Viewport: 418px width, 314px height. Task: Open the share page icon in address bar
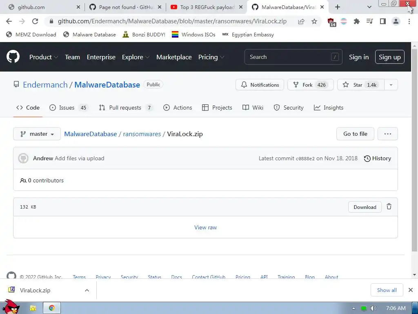pyautogui.click(x=301, y=21)
